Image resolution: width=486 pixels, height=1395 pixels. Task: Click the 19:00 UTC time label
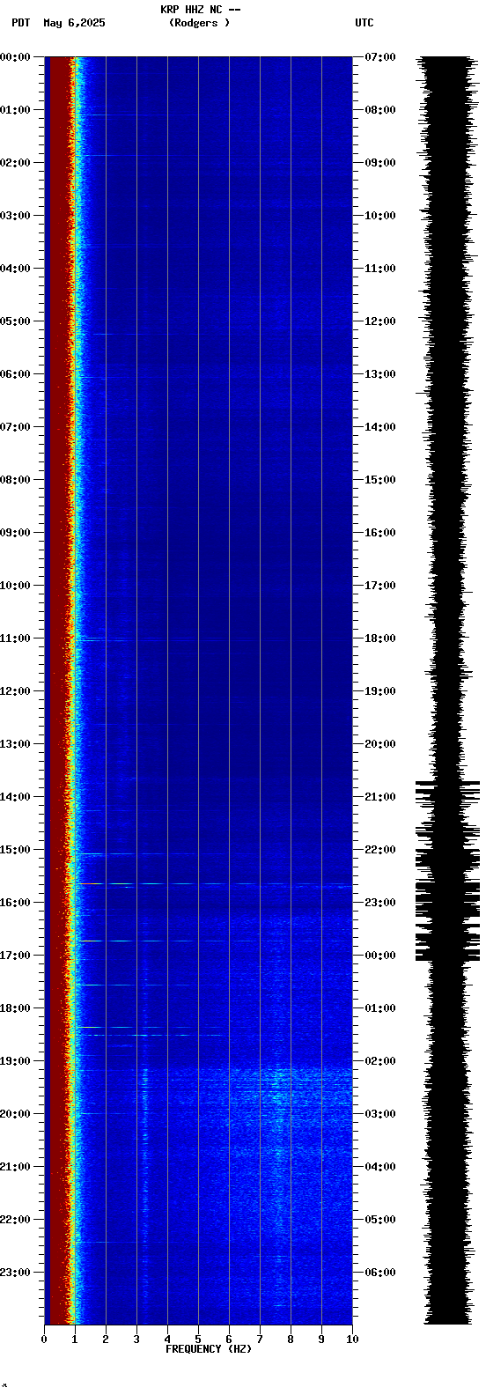380,691
